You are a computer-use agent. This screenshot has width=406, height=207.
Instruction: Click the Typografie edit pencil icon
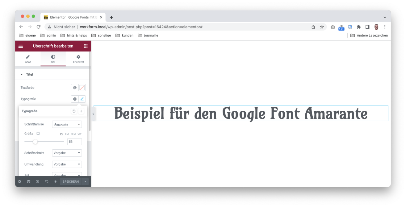click(82, 99)
